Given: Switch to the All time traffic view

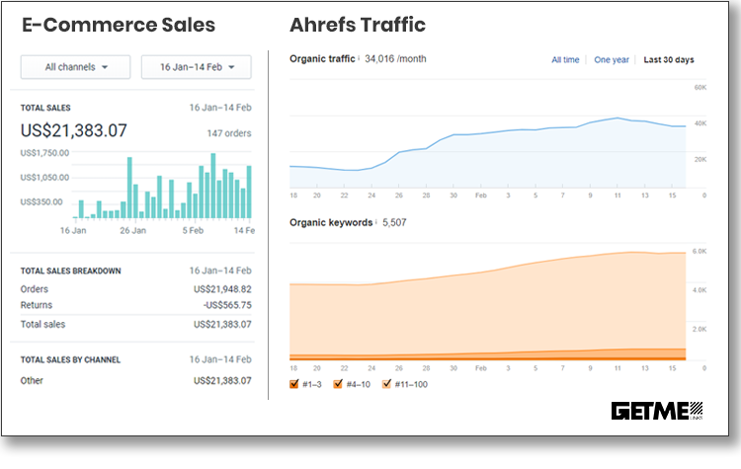Looking at the screenshot, I should (x=565, y=60).
